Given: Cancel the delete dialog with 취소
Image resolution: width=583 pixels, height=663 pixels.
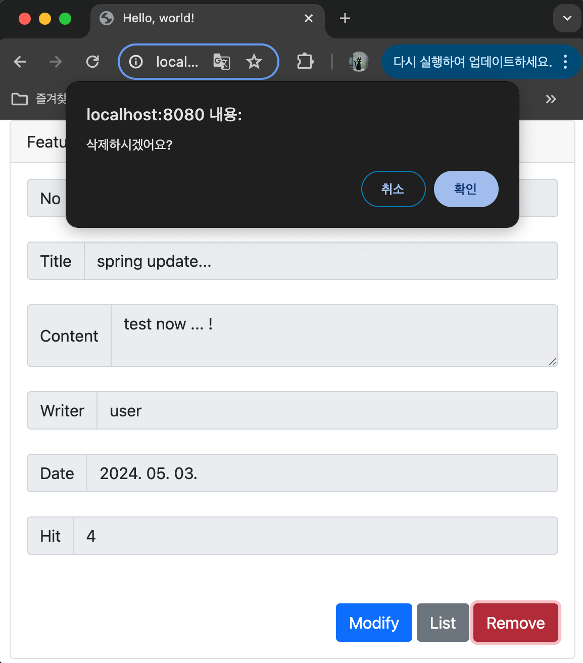Looking at the screenshot, I should point(394,189).
